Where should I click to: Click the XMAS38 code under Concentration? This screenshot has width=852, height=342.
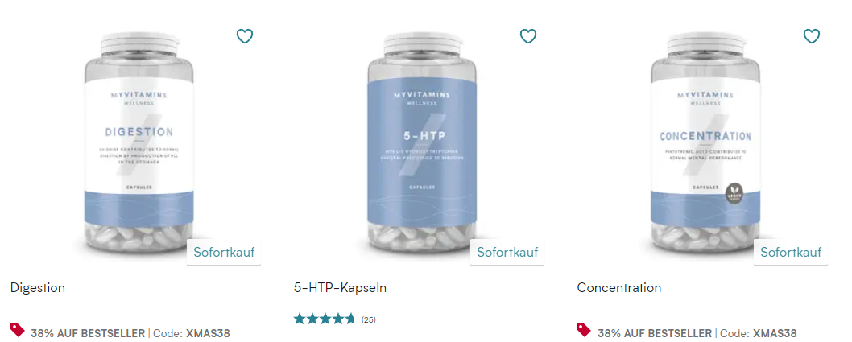click(775, 333)
